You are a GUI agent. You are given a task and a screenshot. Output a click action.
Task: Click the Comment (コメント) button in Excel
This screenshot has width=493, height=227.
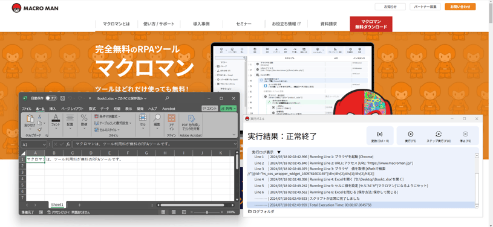click(210, 108)
